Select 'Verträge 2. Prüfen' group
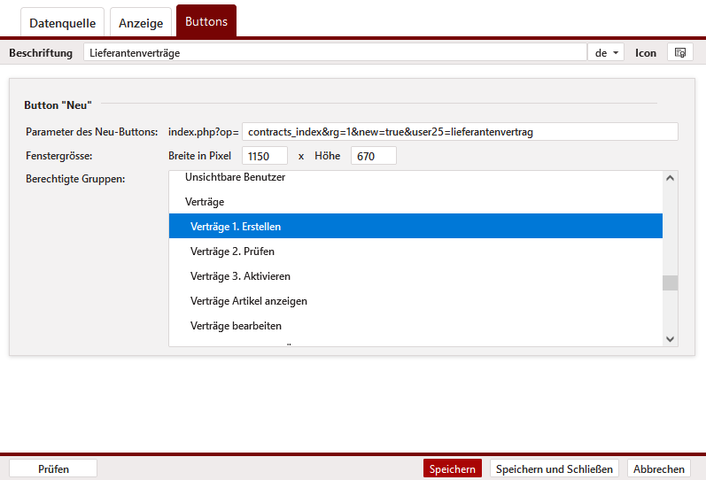The image size is (706, 480). pos(232,252)
